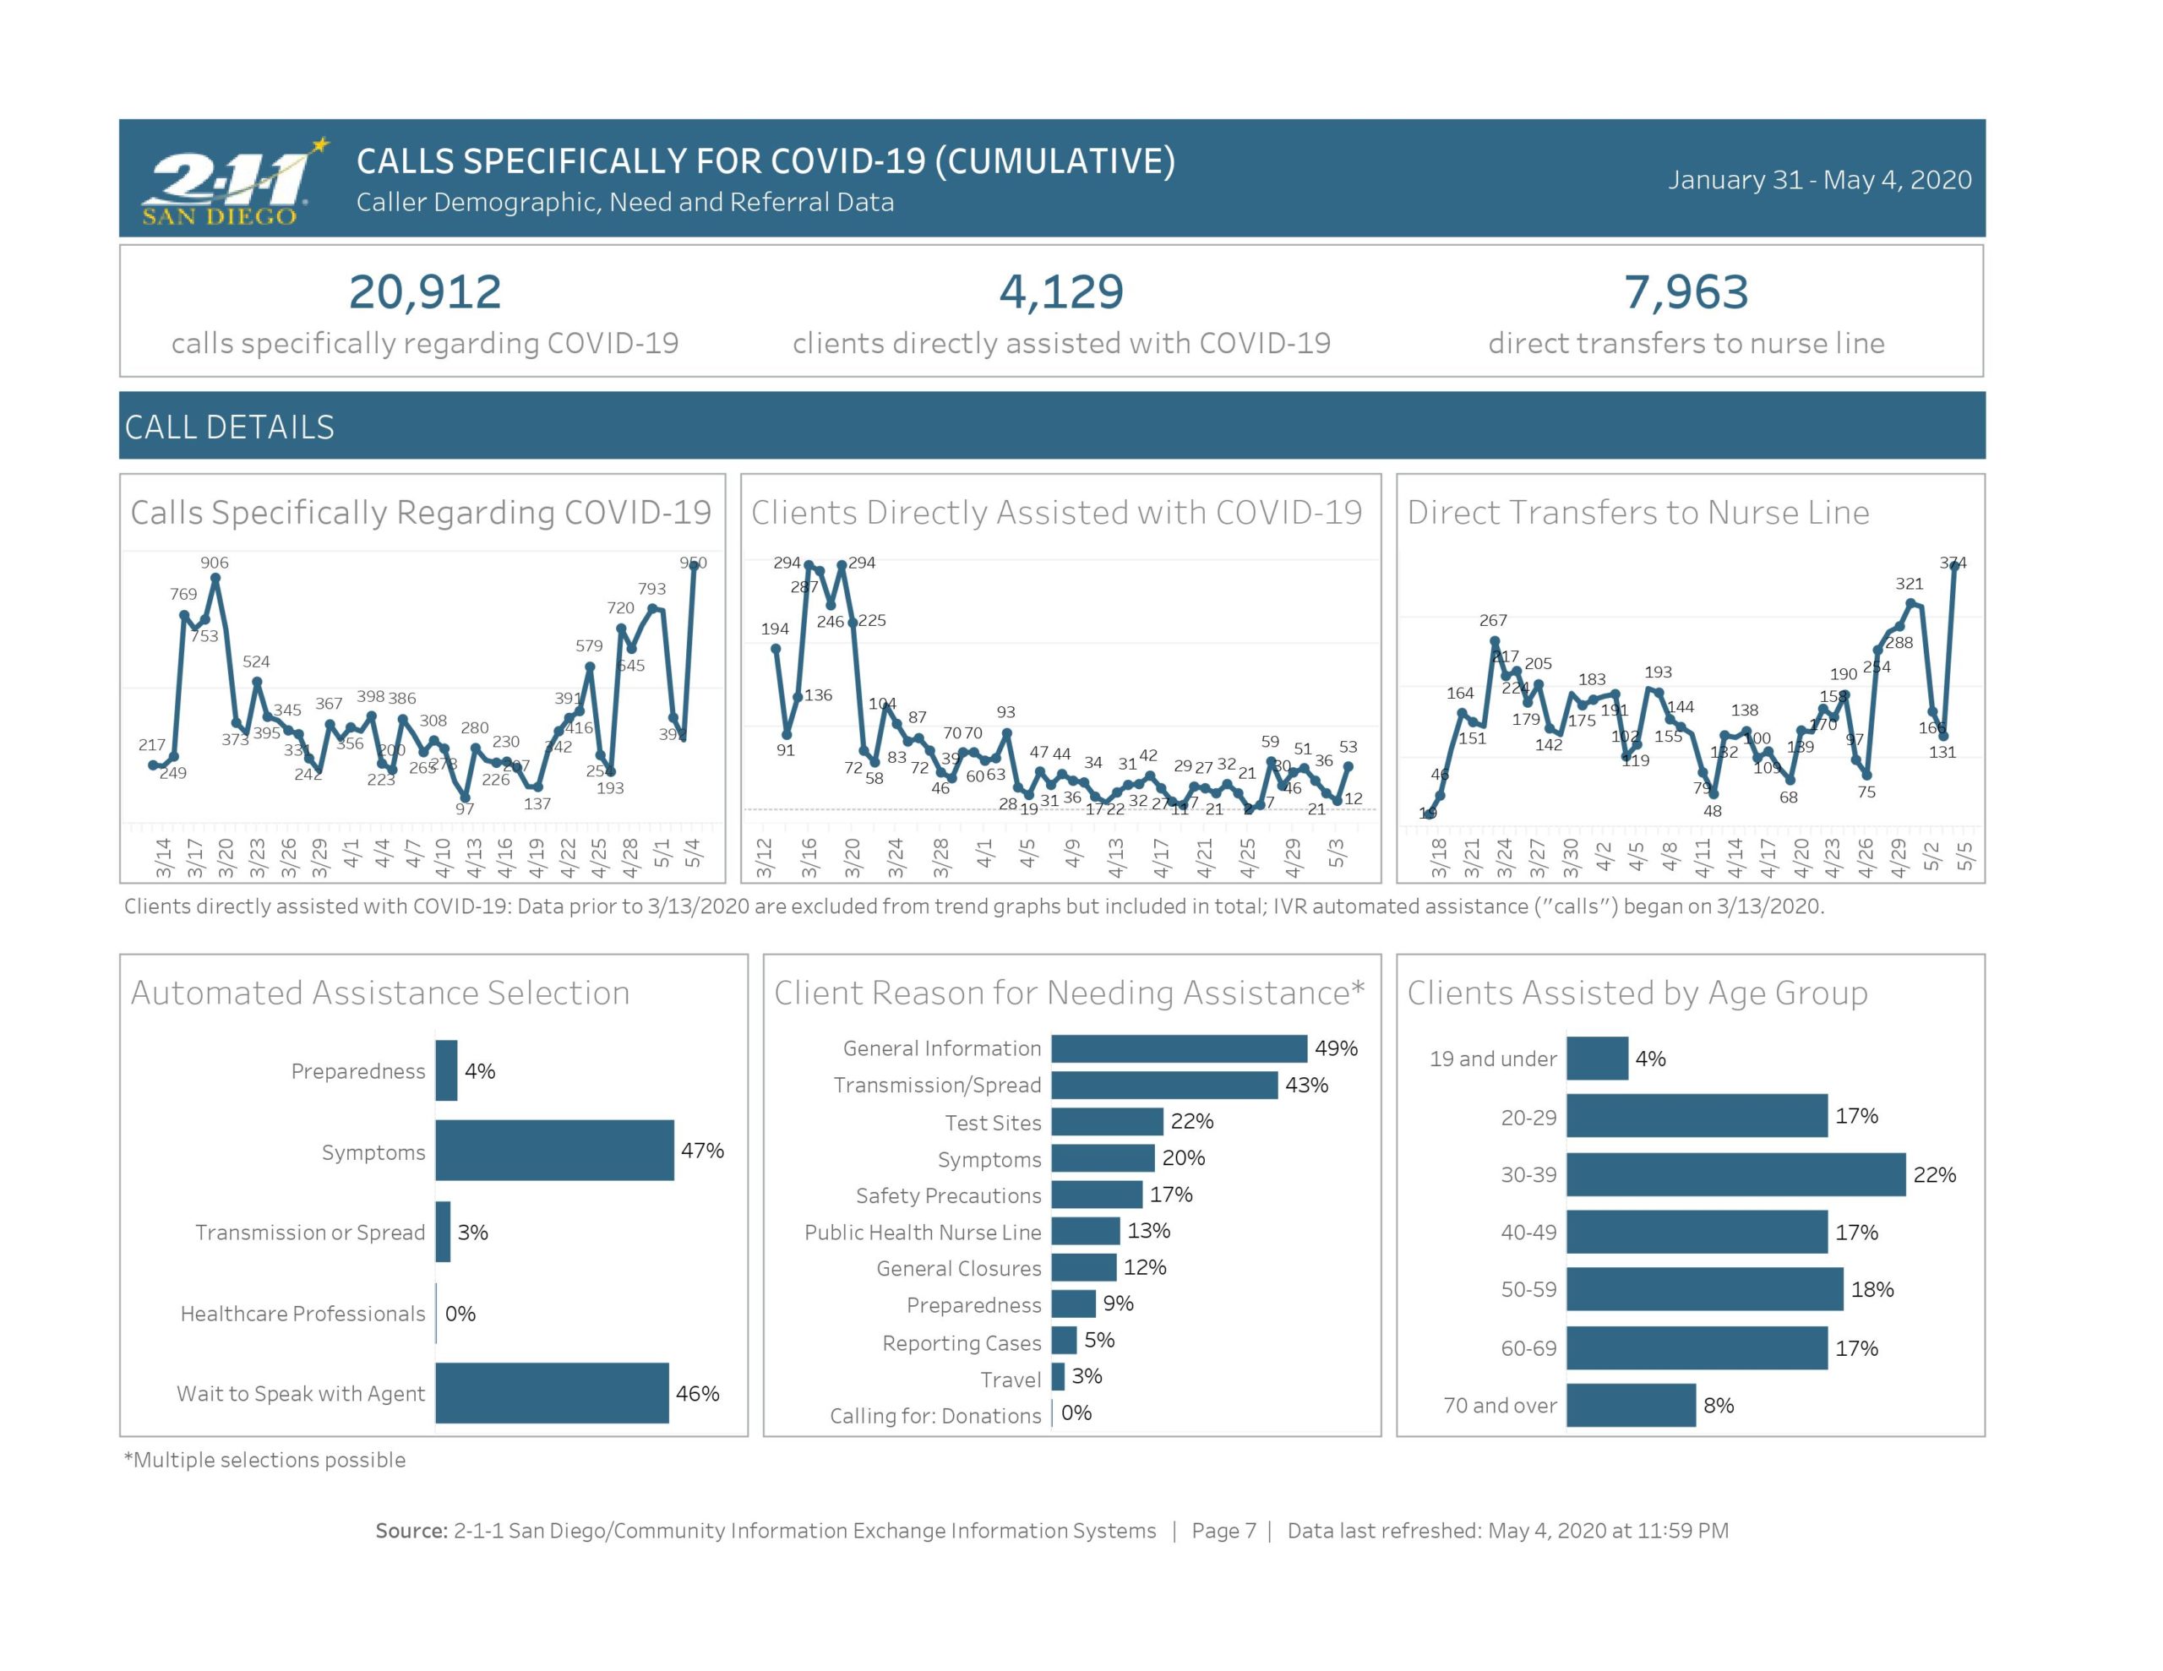Screen dimensions: 2163x1671
Task: Click the 19 and under age bar
Action: pyautogui.click(x=1597, y=1058)
